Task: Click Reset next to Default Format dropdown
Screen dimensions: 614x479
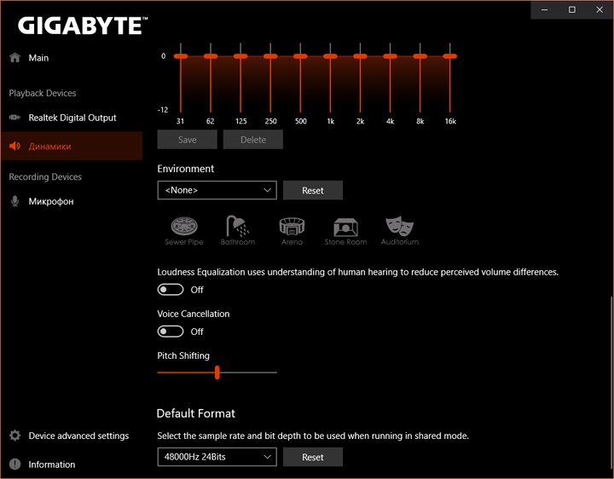Action: pos(313,457)
